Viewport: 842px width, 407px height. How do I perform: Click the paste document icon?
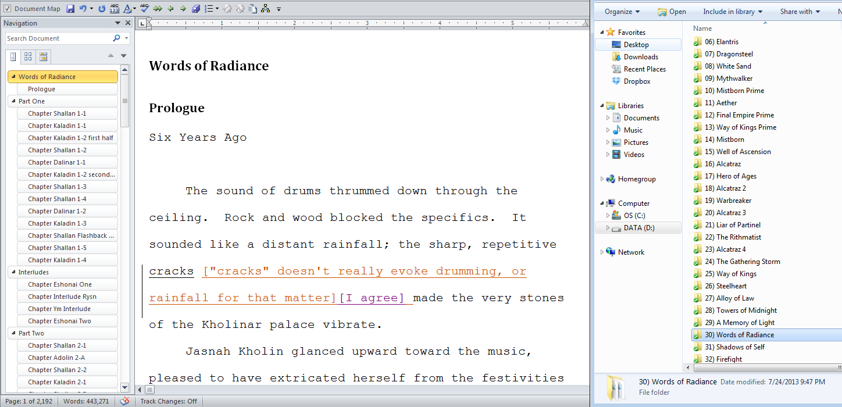pos(253,9)
